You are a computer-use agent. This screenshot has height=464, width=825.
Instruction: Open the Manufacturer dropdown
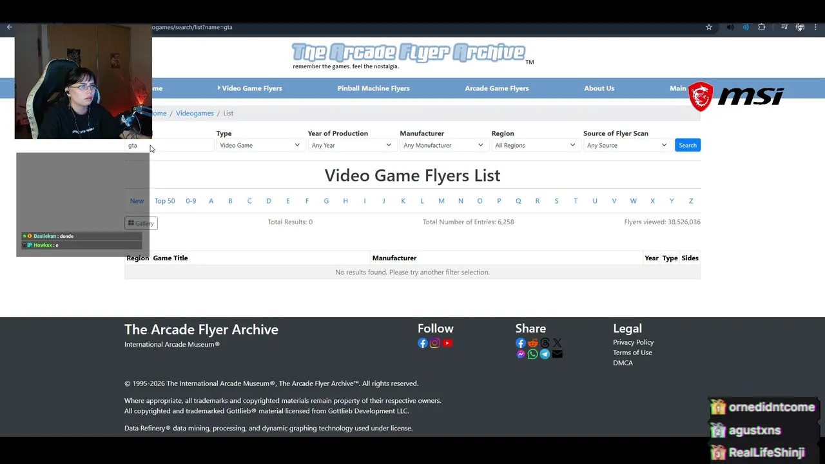tap(443, 145)
